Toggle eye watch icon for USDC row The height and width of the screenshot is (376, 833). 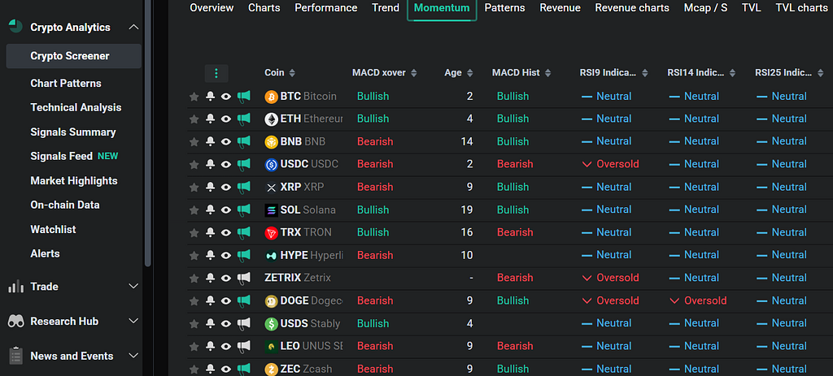tap(226, 164)
